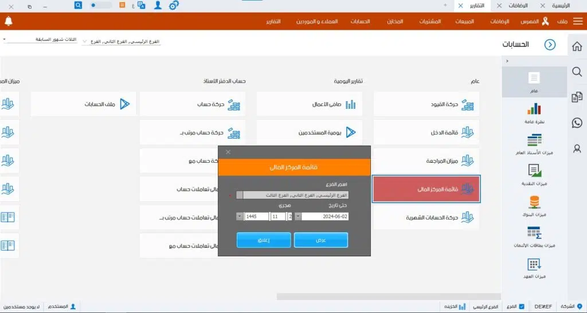Screen dimensions: 587x313
Task: Click the 2024-06-02 date field
Action: [x=325, y=216]
